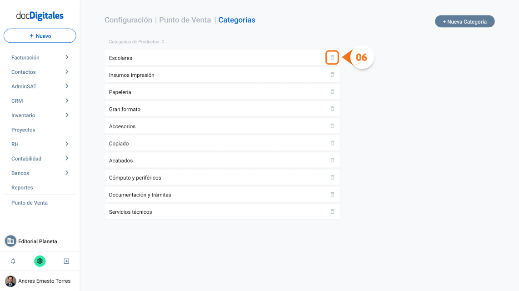Open Punto de Venta in sidebar
Viewport: 519px width, 291px height.
point(30,203)
